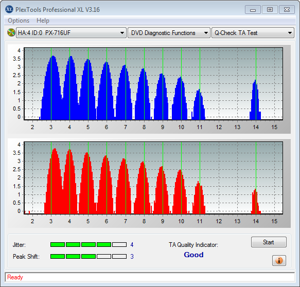Click the orange info icon button
The image size is (300, 287).
pos(279,260)
